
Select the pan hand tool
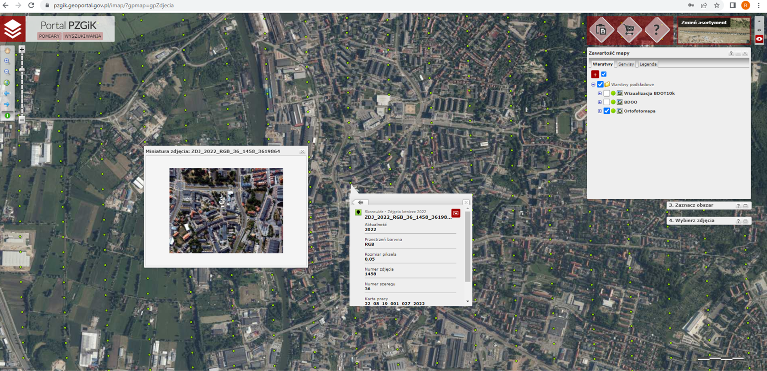(7, 51)
